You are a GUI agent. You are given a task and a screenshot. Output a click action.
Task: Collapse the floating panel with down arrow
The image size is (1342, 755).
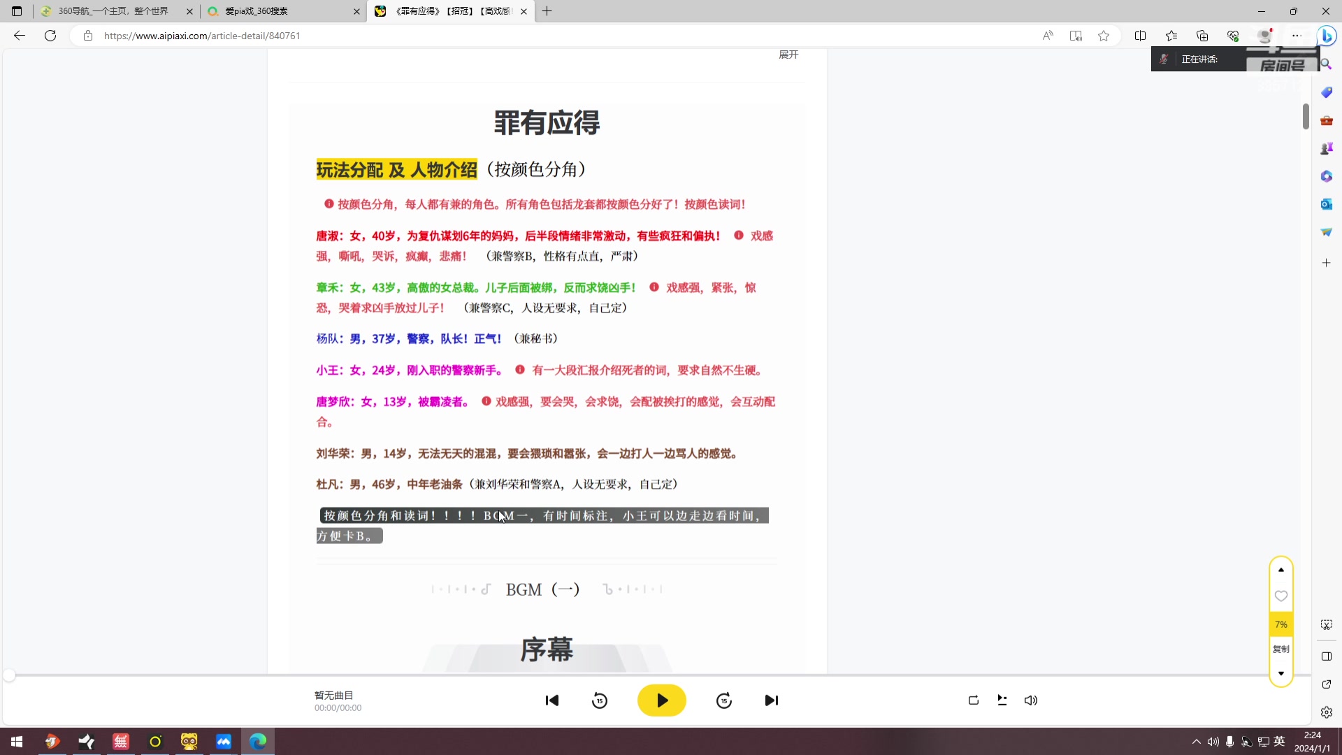(1280, 673)
